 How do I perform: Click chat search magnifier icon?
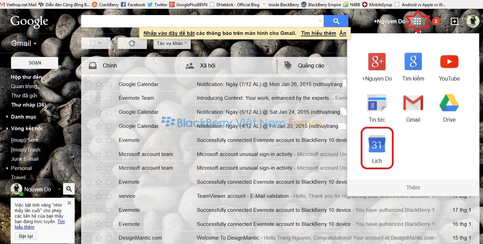tap(69, 189)
